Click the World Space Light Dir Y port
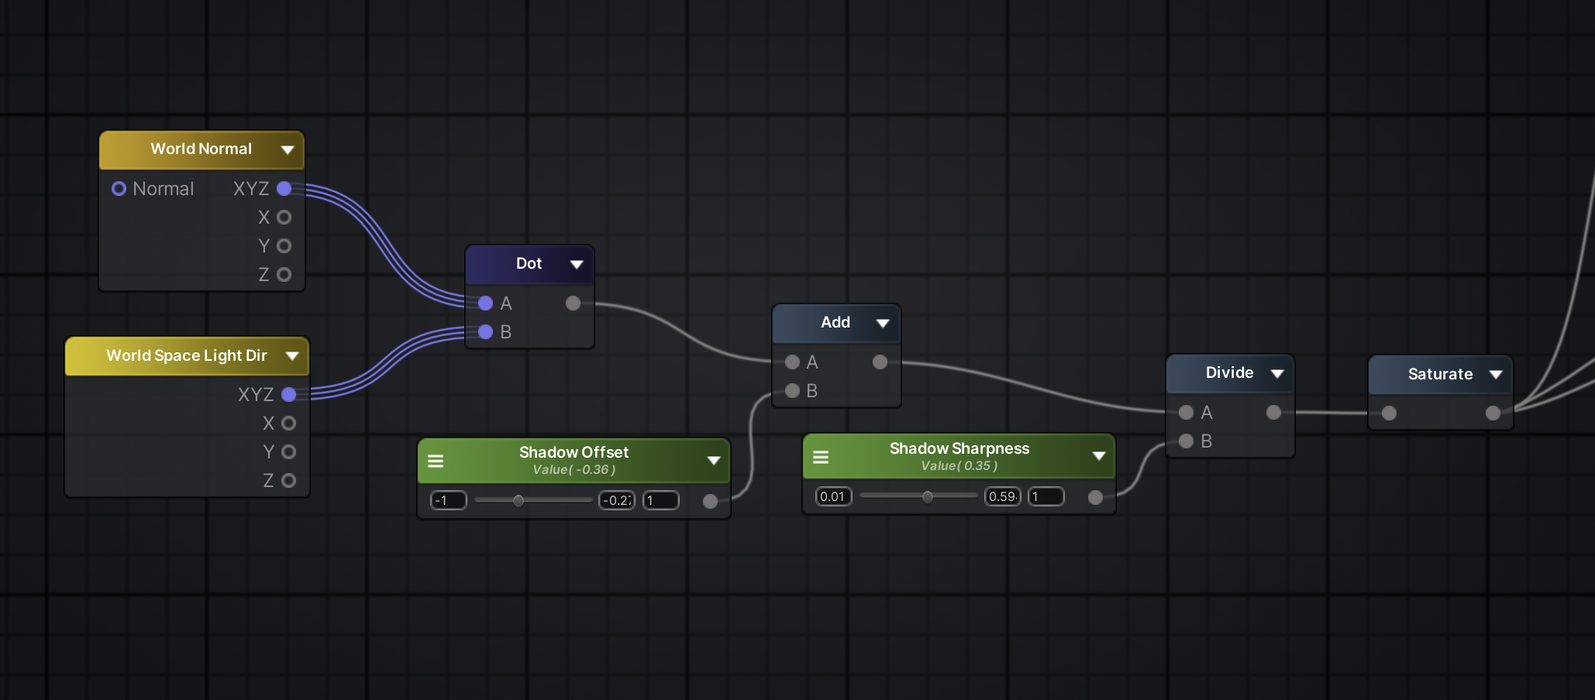The width and height of the screenshot is (1595, 700). (x=288, y=452)
